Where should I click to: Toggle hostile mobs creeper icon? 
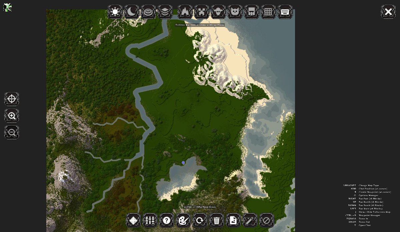tap(202, 12)
